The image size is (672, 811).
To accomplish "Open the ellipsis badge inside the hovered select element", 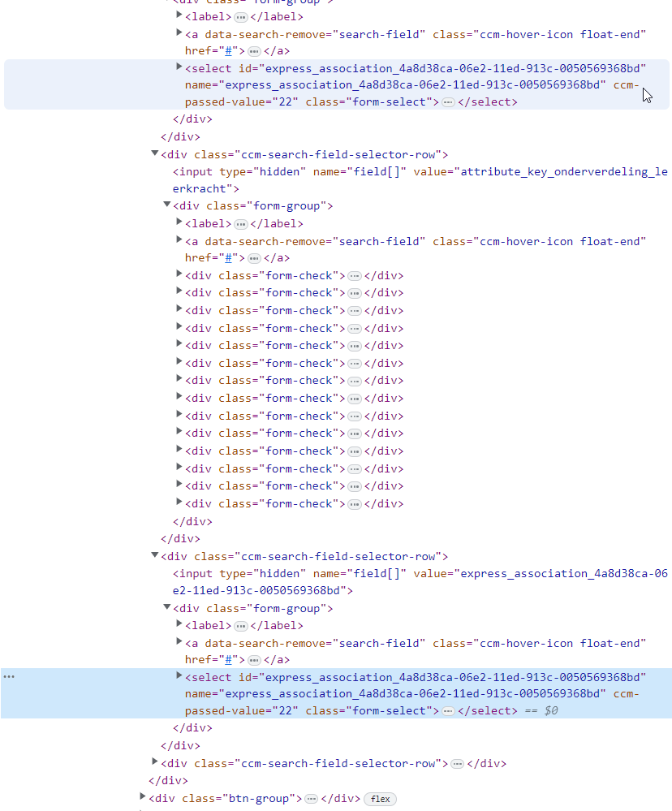I will coord(448,103).
